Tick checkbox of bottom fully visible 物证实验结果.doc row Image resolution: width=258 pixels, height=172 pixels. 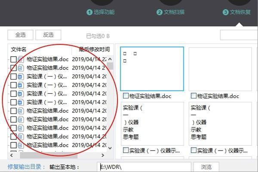13,145
